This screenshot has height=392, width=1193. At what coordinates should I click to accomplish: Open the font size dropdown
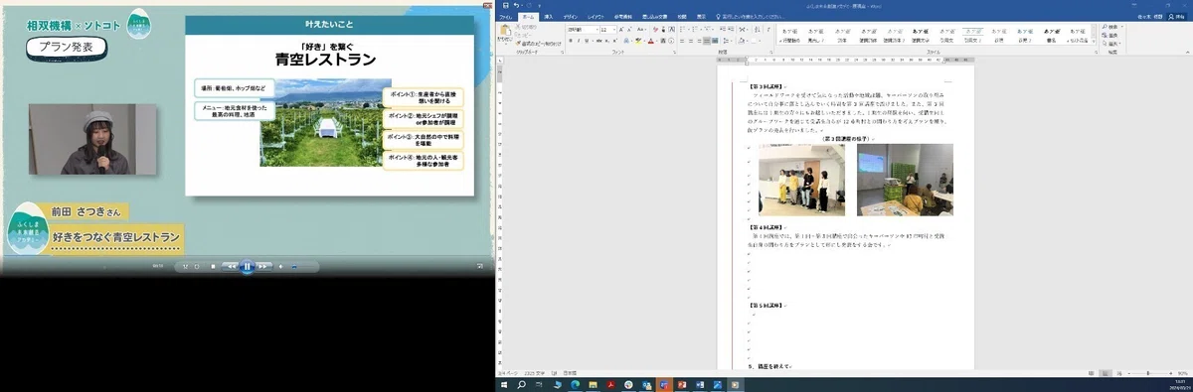point(614,30)
